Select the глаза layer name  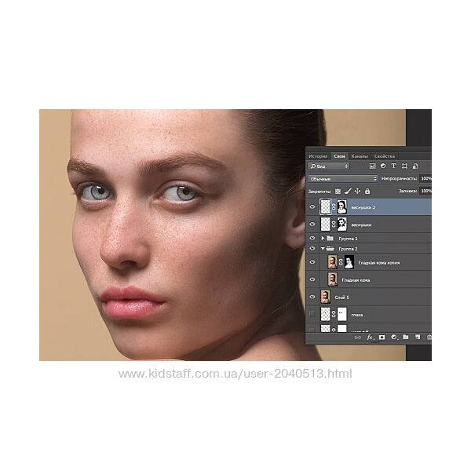pyautogui.click(x=357, y=315)
